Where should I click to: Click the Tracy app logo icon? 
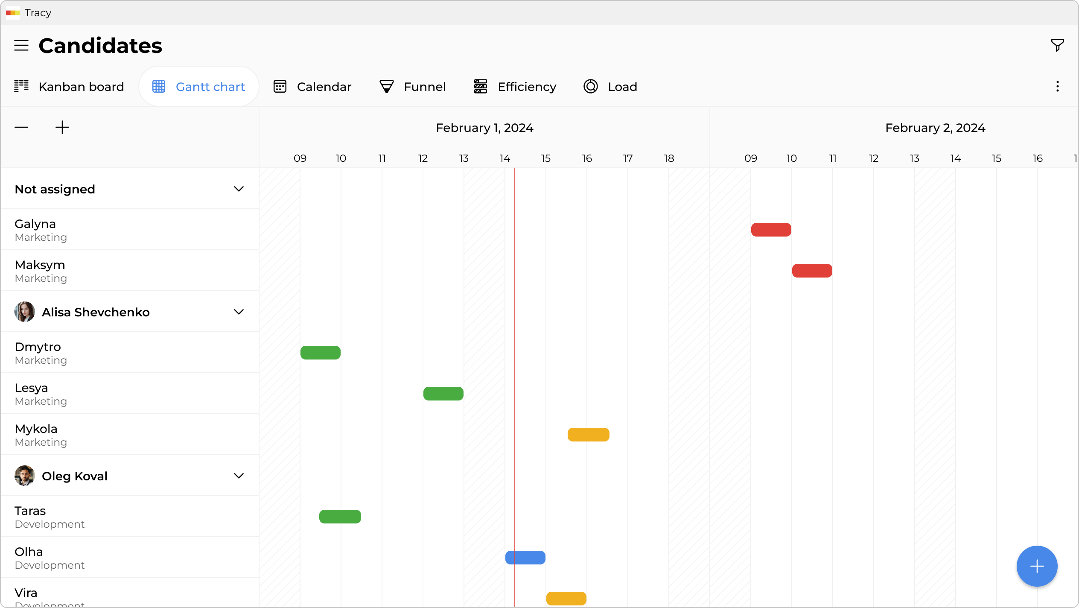click(x=13, y=13)
